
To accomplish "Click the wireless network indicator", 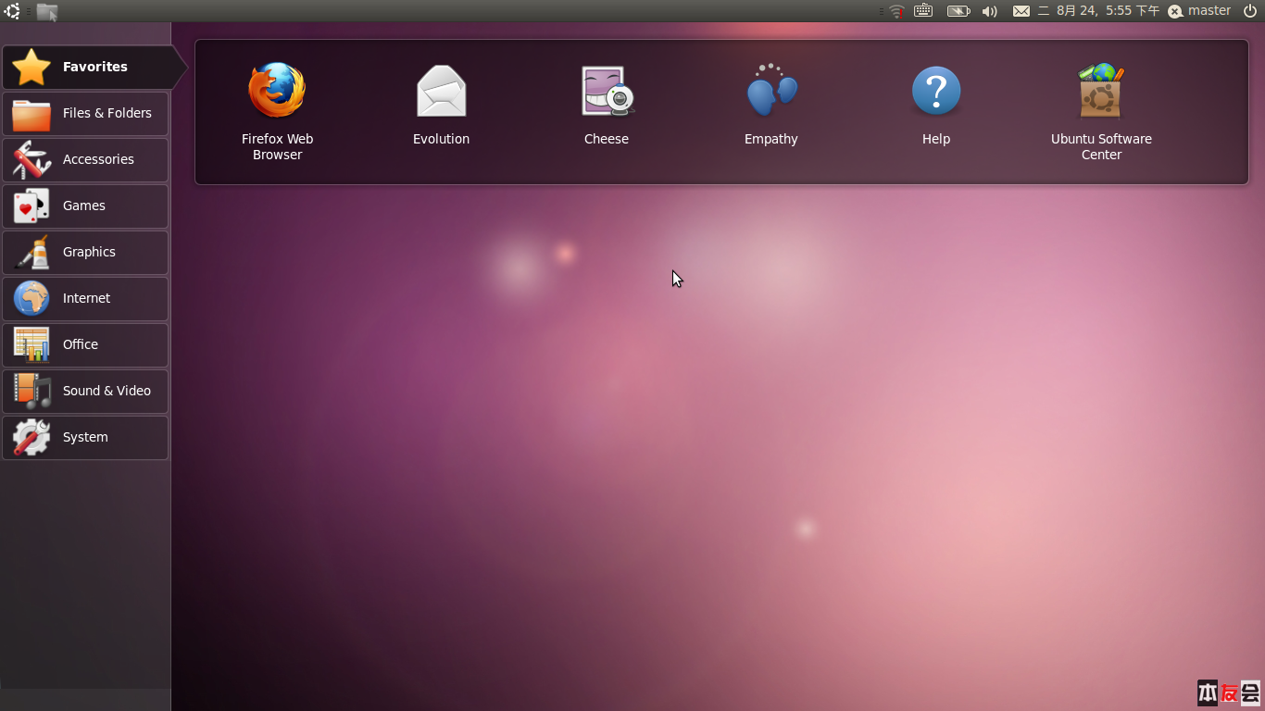I will click(x=896, y=11).
